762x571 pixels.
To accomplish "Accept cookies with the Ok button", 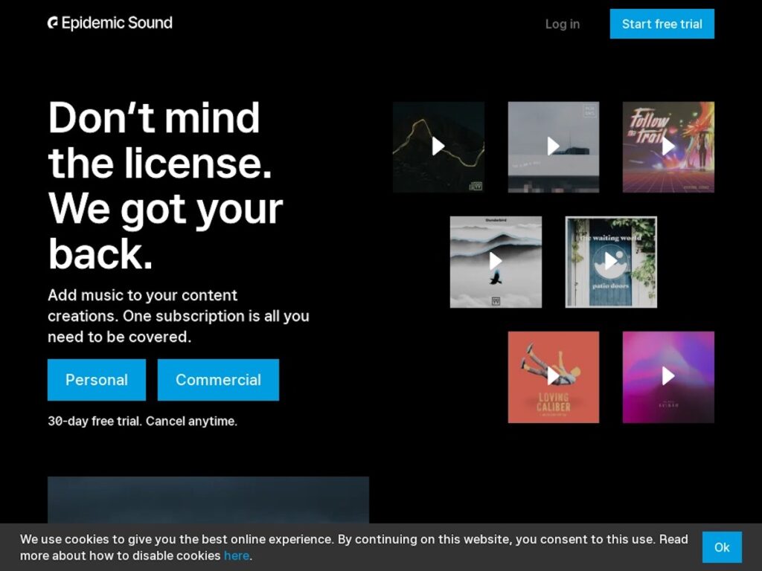I will (x=722, y=547).
